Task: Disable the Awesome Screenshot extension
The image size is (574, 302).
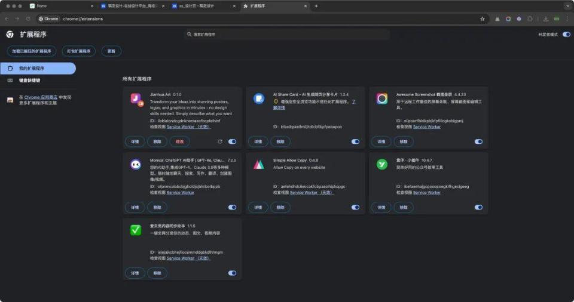Action: pyautogui.click(x=478, y=141)
